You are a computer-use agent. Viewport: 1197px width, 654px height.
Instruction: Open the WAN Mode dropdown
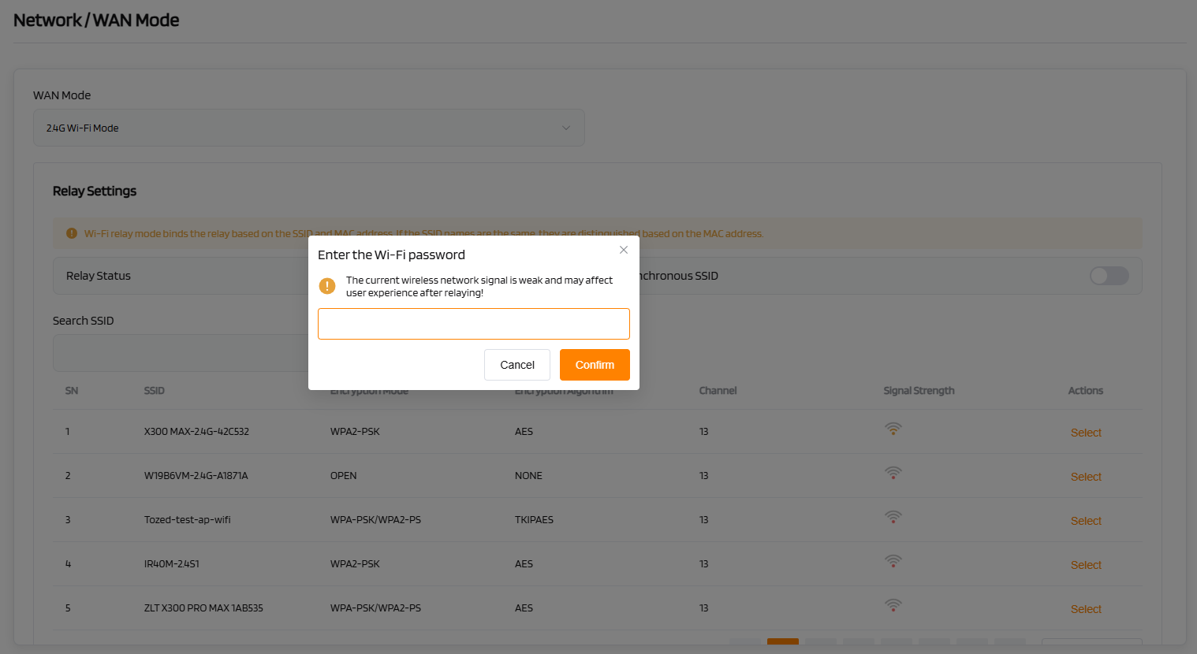pos(308,128)
